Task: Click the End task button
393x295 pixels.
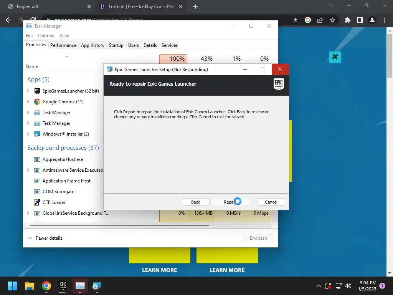Action: 258,238
